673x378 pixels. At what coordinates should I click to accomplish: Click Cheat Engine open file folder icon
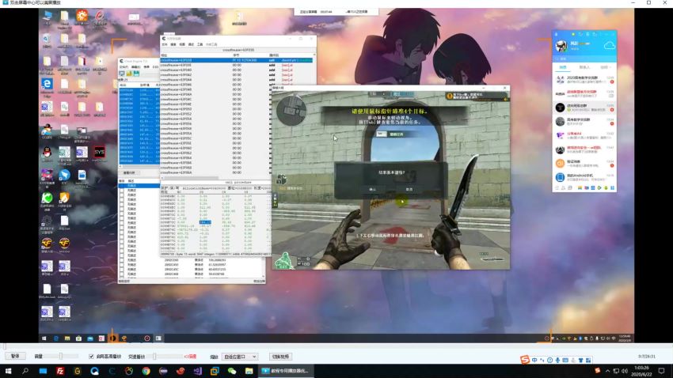(x=129, y=74)
